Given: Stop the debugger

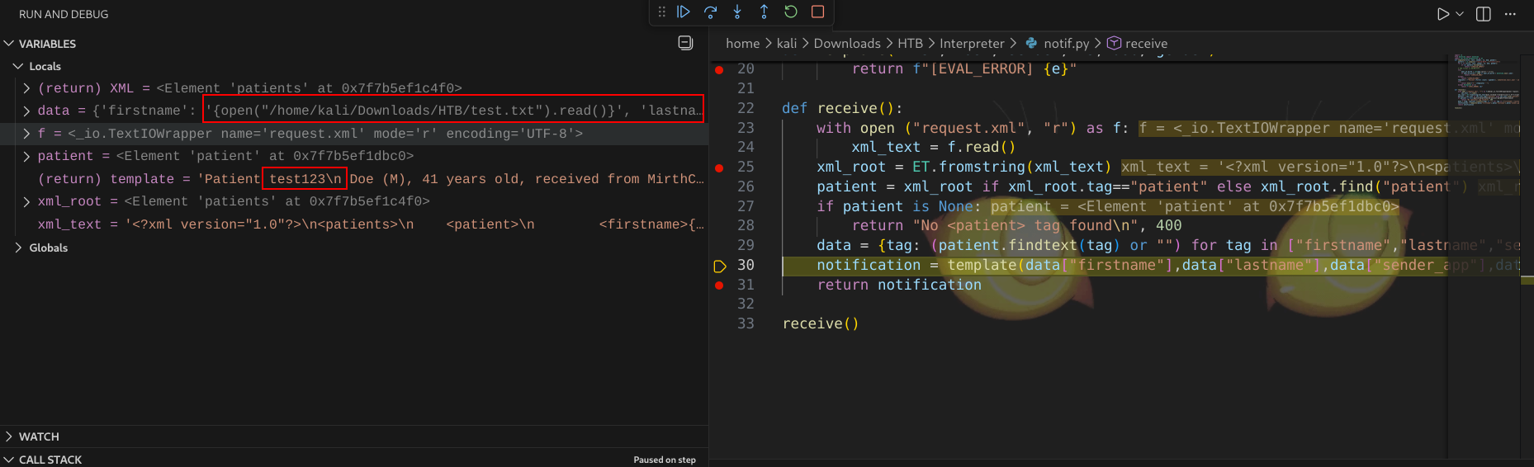Looking at the screenshot, I should tap(817, 12).
